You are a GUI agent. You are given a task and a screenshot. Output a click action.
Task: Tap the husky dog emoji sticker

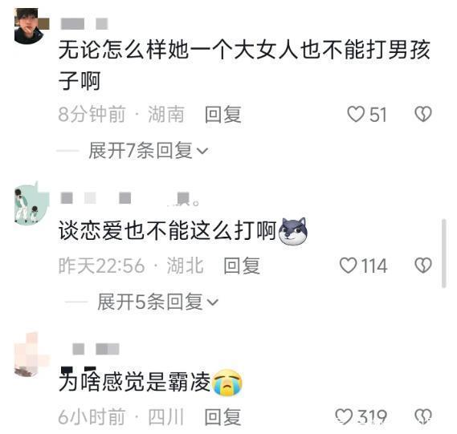pyautogui.click(x=293, y=231)
